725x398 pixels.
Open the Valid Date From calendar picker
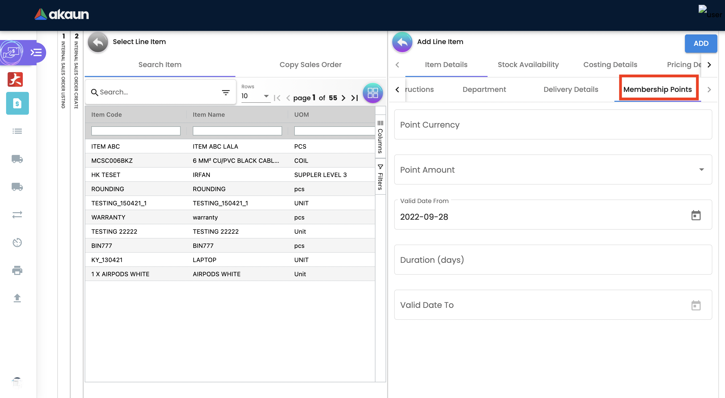696,215
